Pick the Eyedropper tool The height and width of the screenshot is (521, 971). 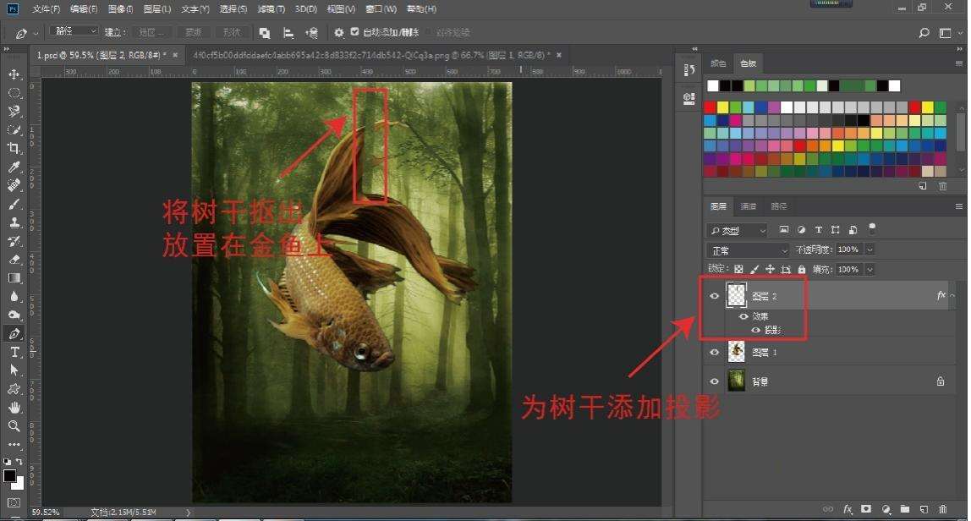pyautogui.click(x=14, y=167)
